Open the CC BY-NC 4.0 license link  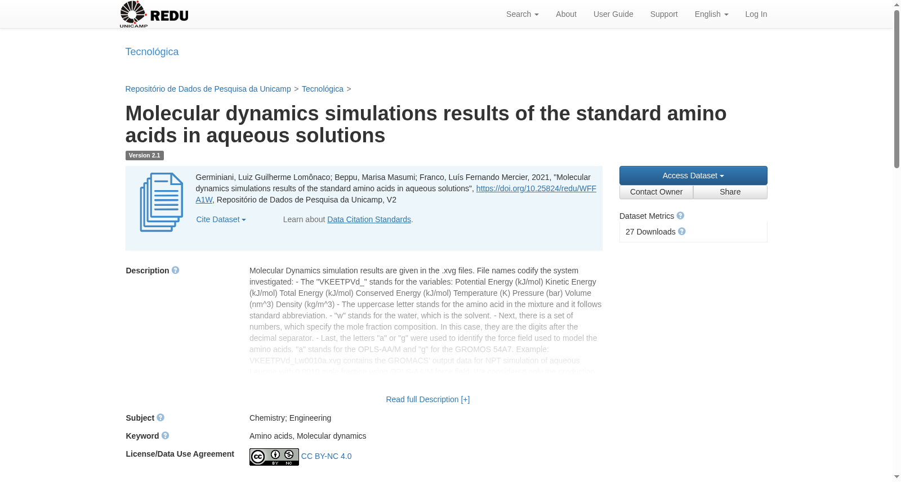click(x=327, y=456)
